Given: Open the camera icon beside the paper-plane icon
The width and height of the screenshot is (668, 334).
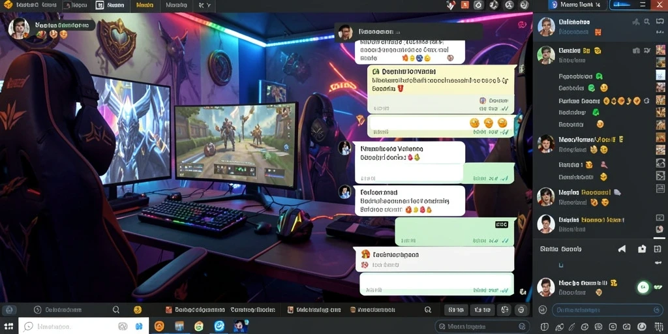Looking at the screenshot, I should coord(642,249).
